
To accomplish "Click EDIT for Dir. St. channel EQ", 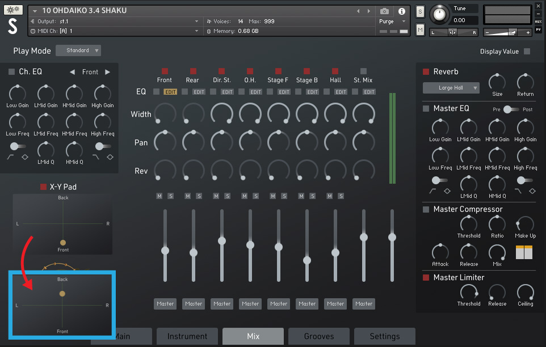I will [228, 92].
